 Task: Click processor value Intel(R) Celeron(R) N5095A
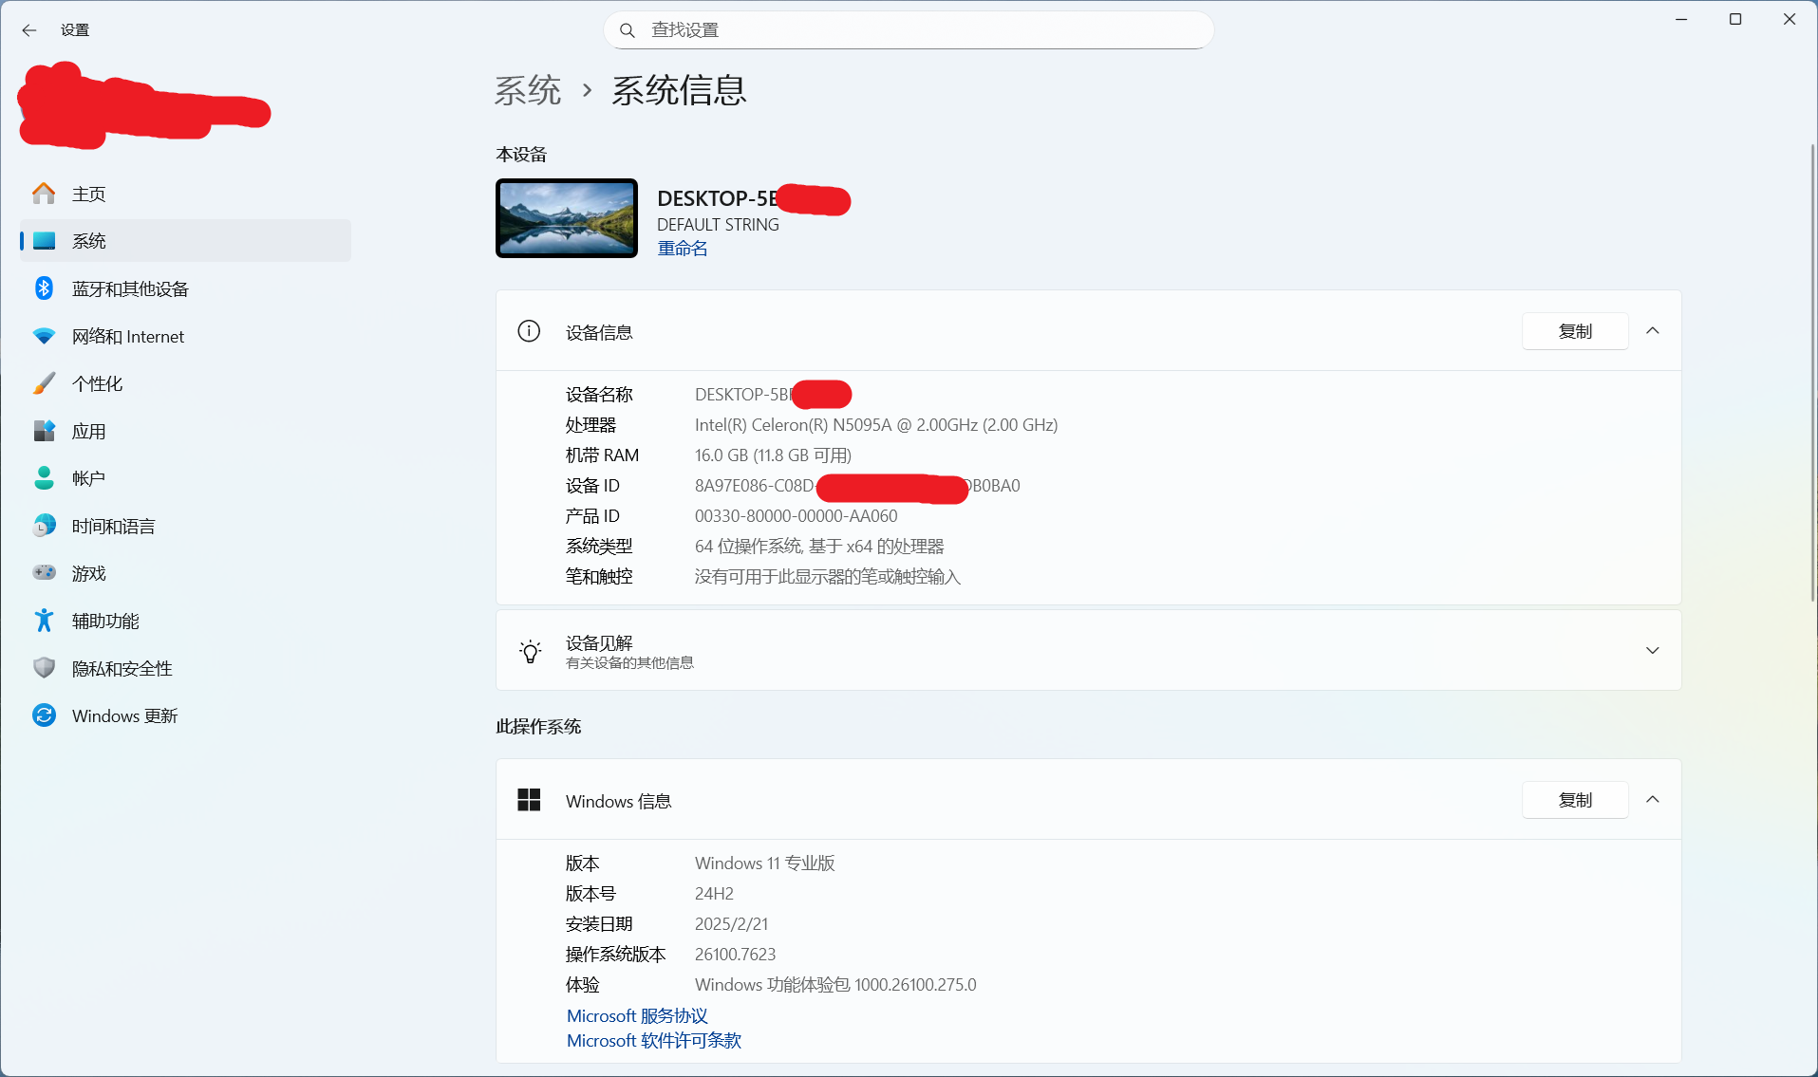(876, 425)
